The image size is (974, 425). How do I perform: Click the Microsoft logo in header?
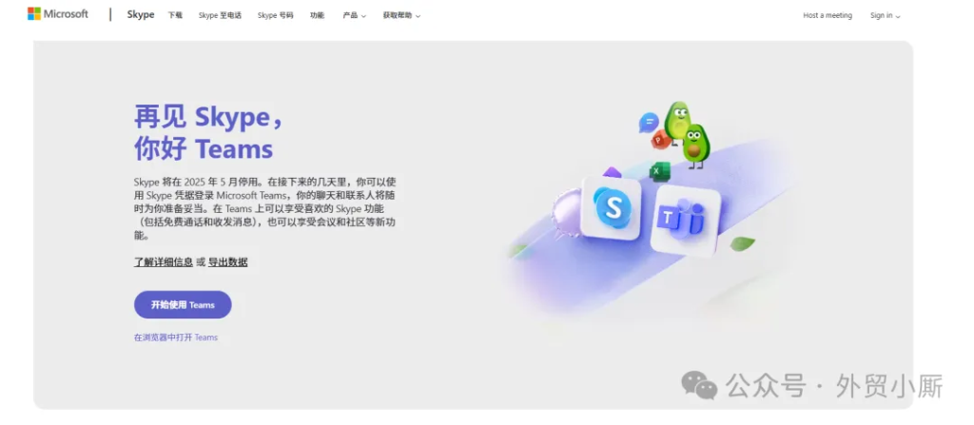[58, 14]
